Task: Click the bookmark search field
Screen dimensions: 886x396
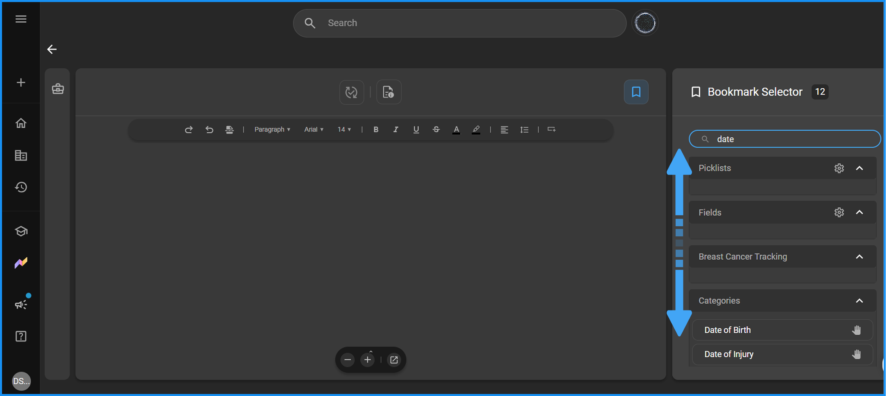Action: tap(785, 139)
